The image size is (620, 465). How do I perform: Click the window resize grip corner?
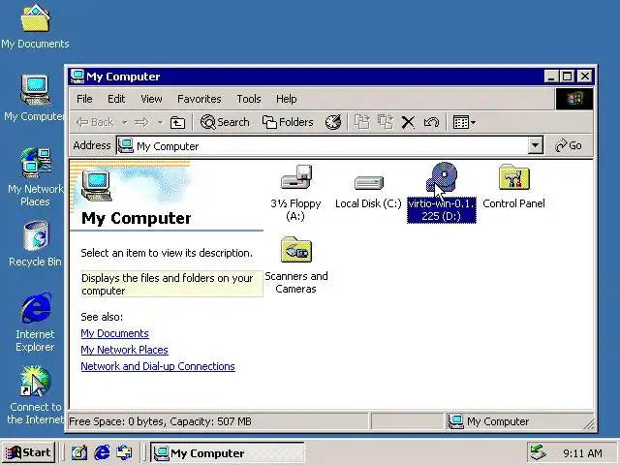point(588,424)
